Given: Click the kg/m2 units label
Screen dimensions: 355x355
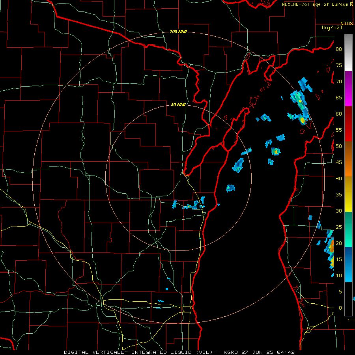Looking at the screenshot, I should (332, 27).
